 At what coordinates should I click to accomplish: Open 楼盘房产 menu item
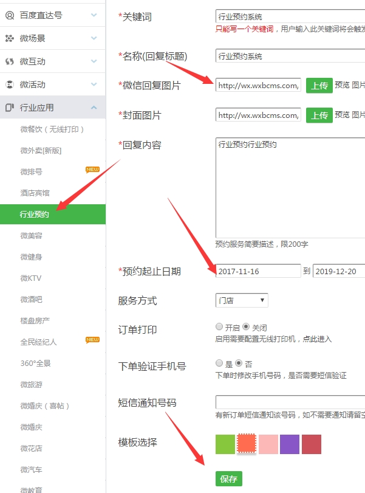pos(35,321)
